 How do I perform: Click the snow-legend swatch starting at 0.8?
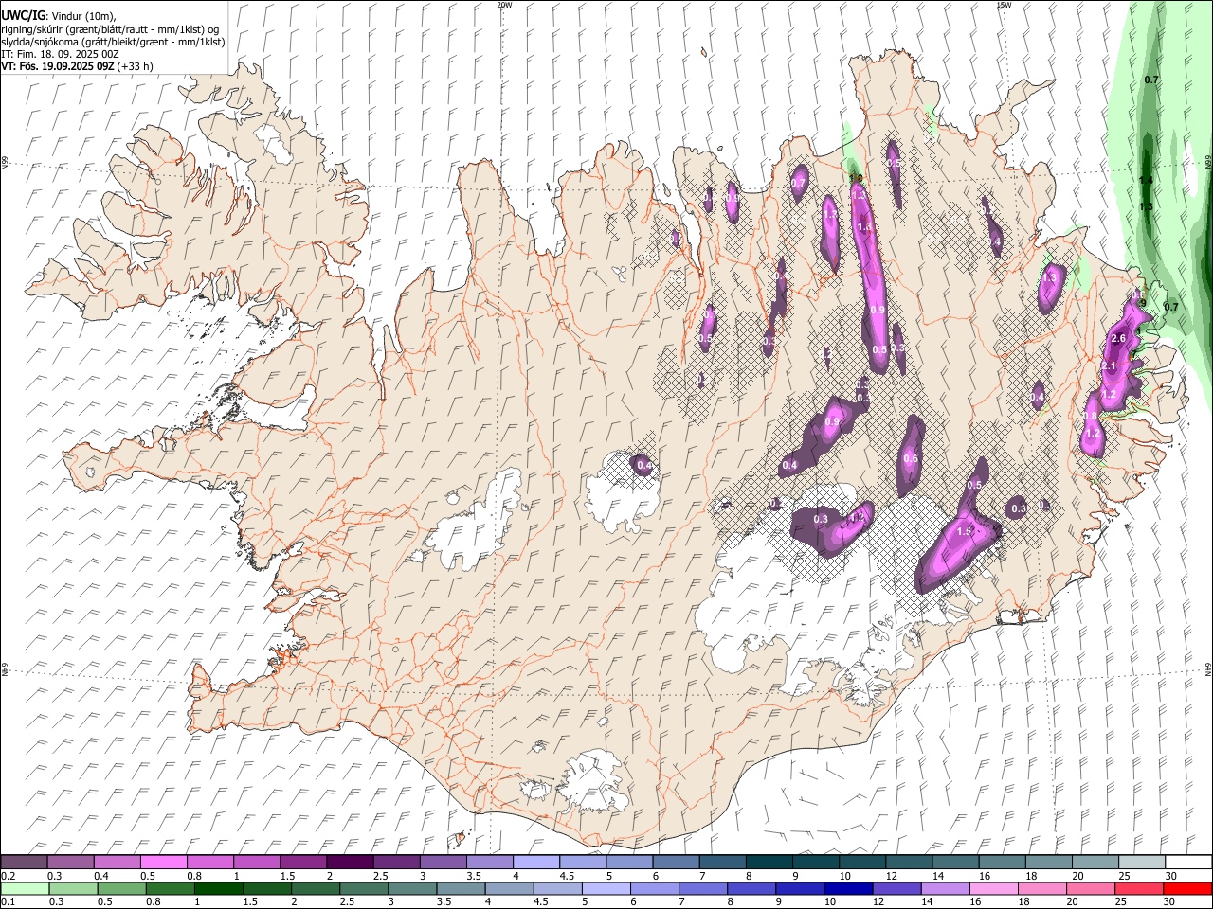210,862
